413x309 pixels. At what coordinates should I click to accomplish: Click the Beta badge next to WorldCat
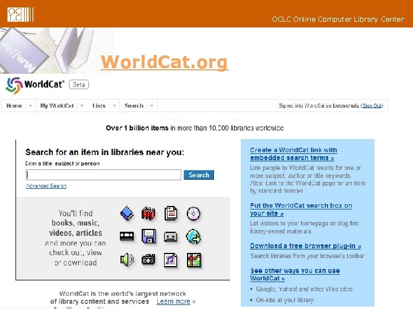pos(79,85)
